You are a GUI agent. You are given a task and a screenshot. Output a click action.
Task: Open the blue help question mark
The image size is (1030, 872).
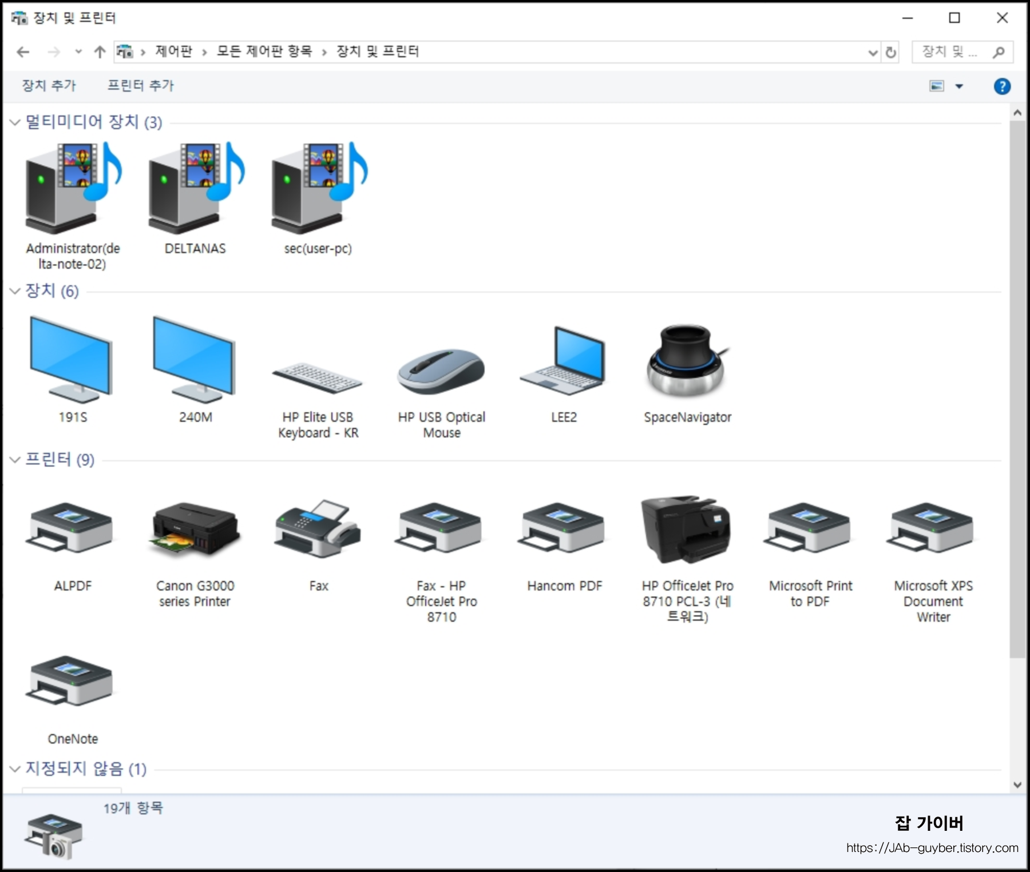[x=1002, y=86]
